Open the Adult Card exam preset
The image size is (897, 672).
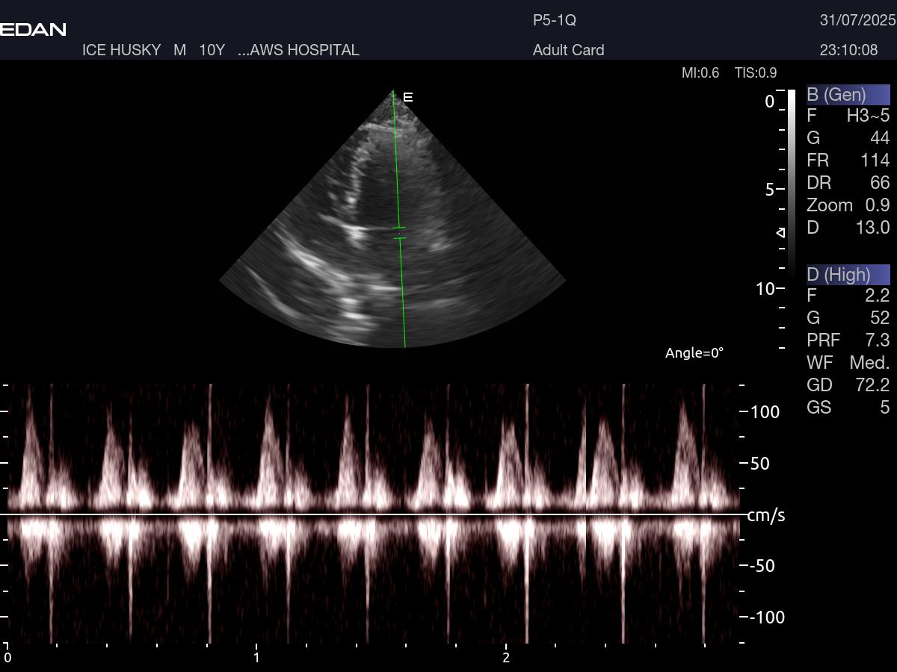pos(568,50)
